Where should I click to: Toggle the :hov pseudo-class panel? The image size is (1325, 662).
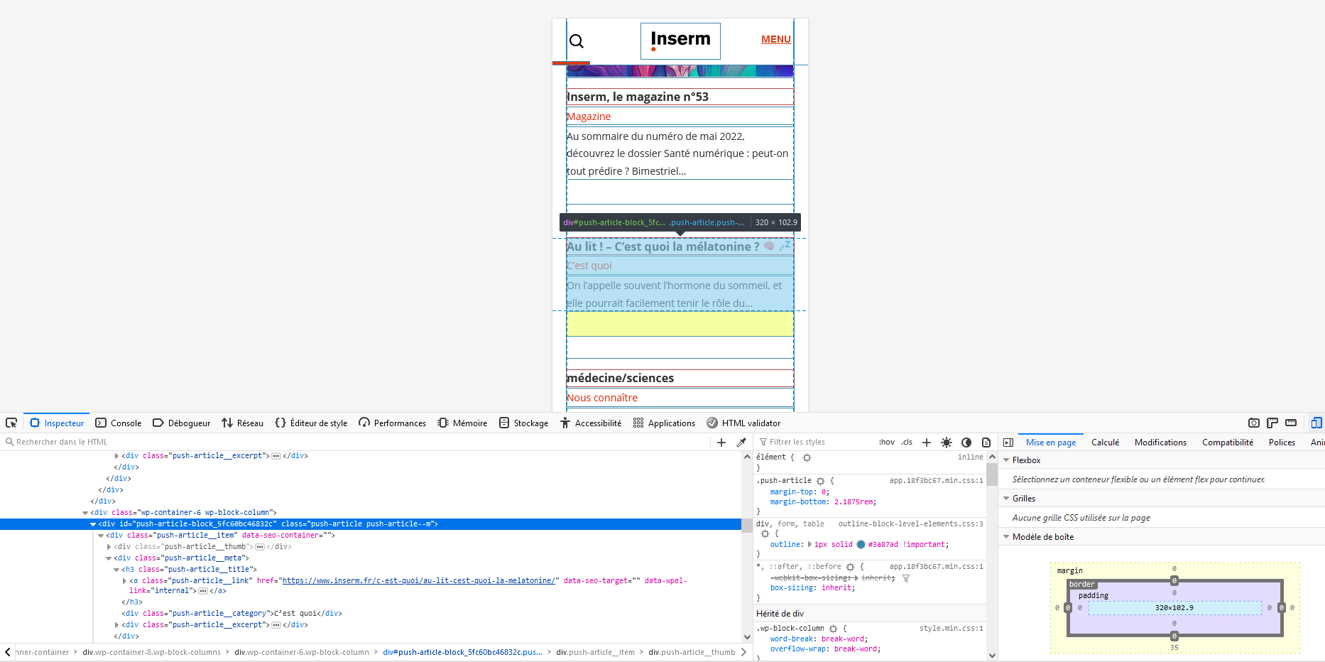(x=887, y=442)
